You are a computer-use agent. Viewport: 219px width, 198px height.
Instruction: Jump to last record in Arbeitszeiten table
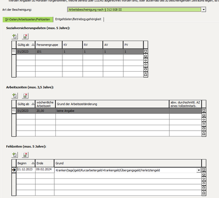coord(204,133)
